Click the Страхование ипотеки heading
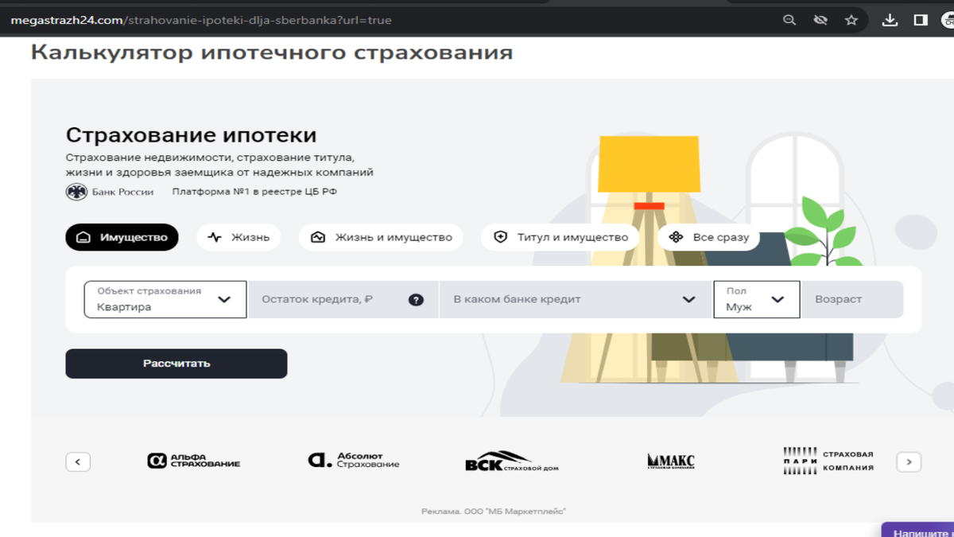The height and width of the screenshot is (537, 954). click(x=191, y=134)
